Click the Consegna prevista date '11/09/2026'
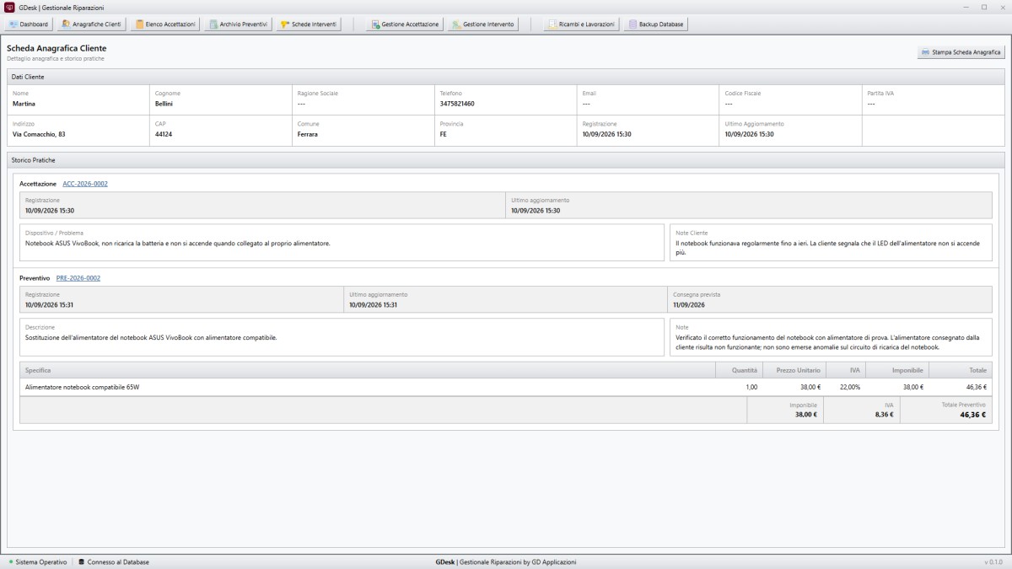Image resolution: width=1012 pixels, height=569 pixels. [690, 304]
